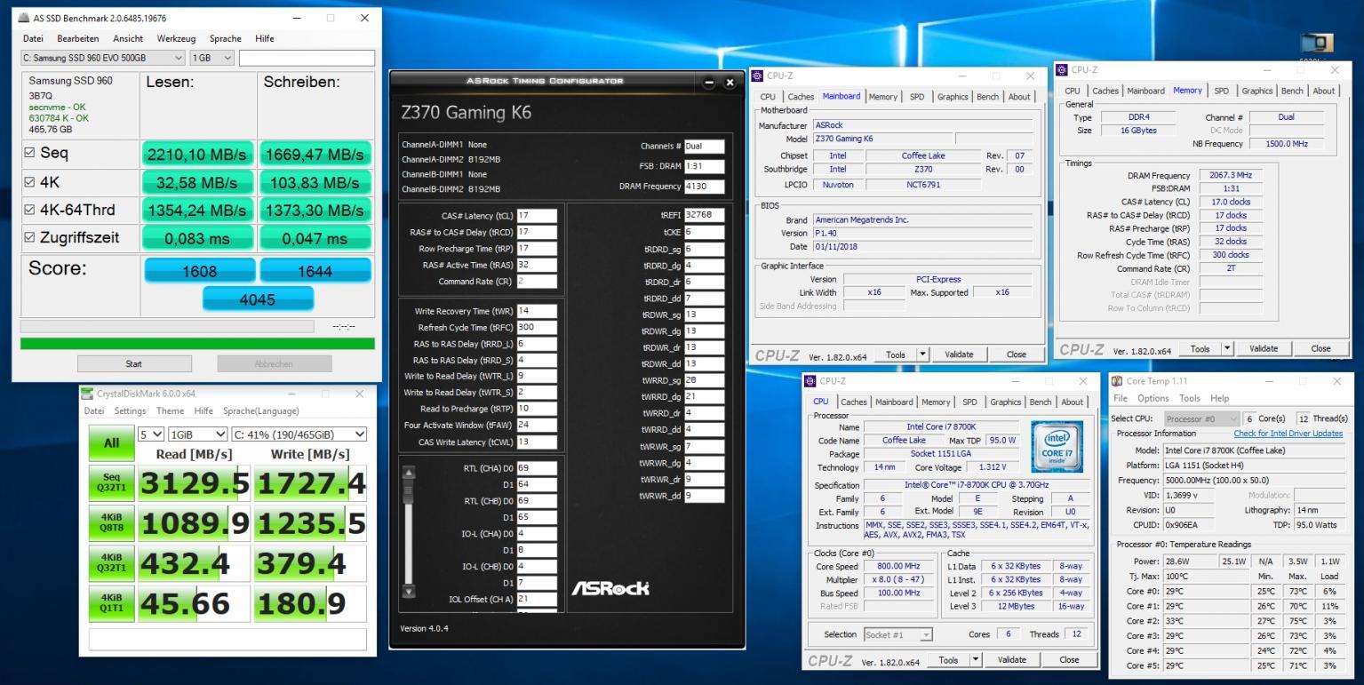Minimize the ASRock Timing Configurator window

(710, 83)
